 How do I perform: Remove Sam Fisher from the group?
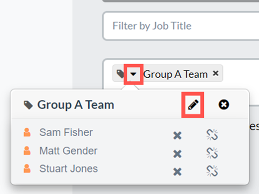(177, 135)
